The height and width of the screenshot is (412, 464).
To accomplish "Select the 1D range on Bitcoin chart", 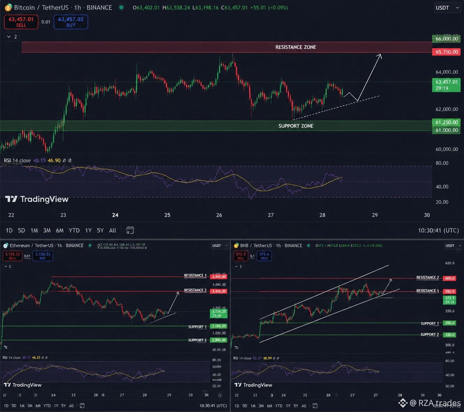I will [x=9, y=230].
